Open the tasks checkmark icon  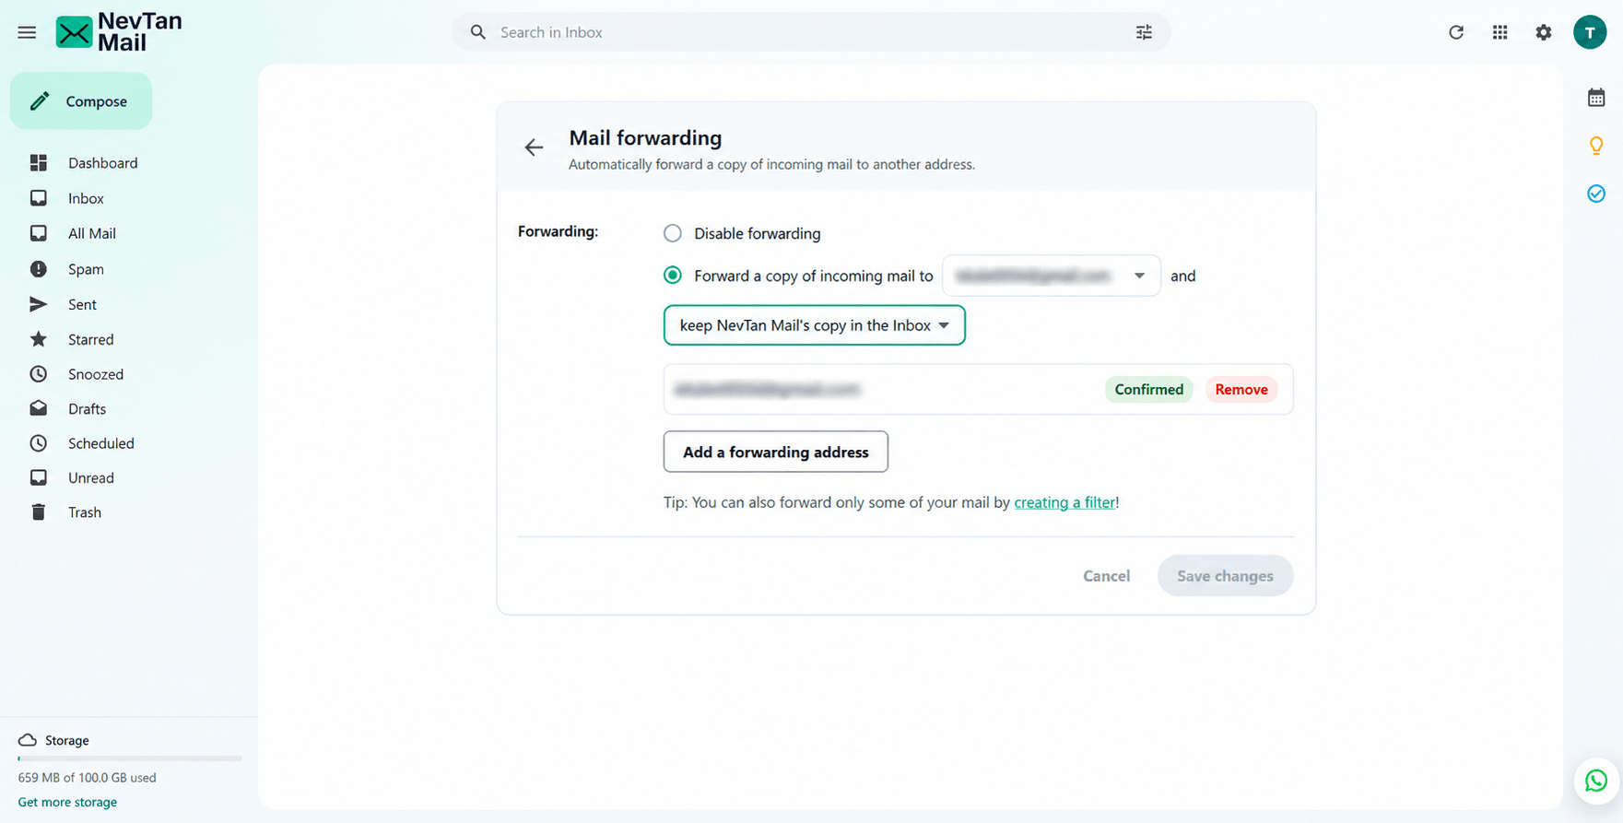[1596, 194]
